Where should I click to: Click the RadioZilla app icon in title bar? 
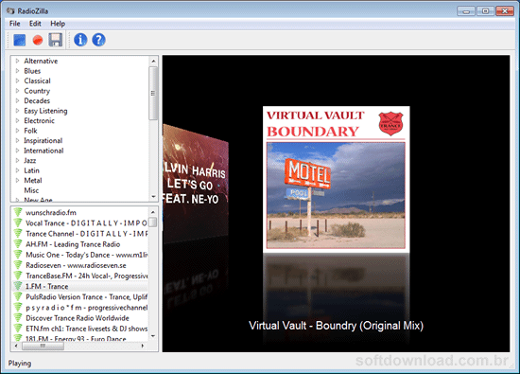(10, 11)
